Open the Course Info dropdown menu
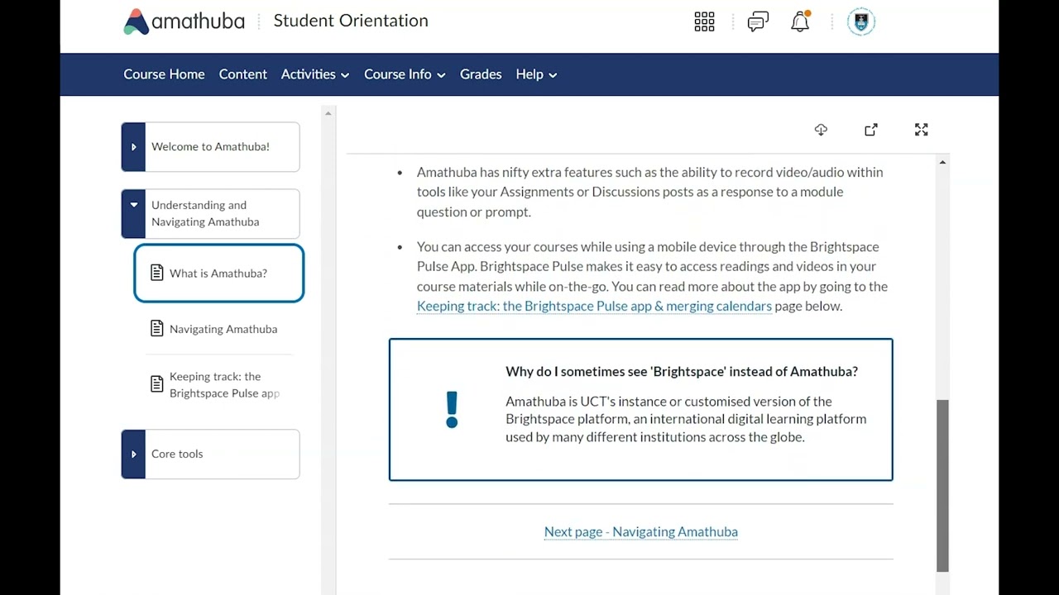Screen dimensions: 1059x595 point(405,74)
